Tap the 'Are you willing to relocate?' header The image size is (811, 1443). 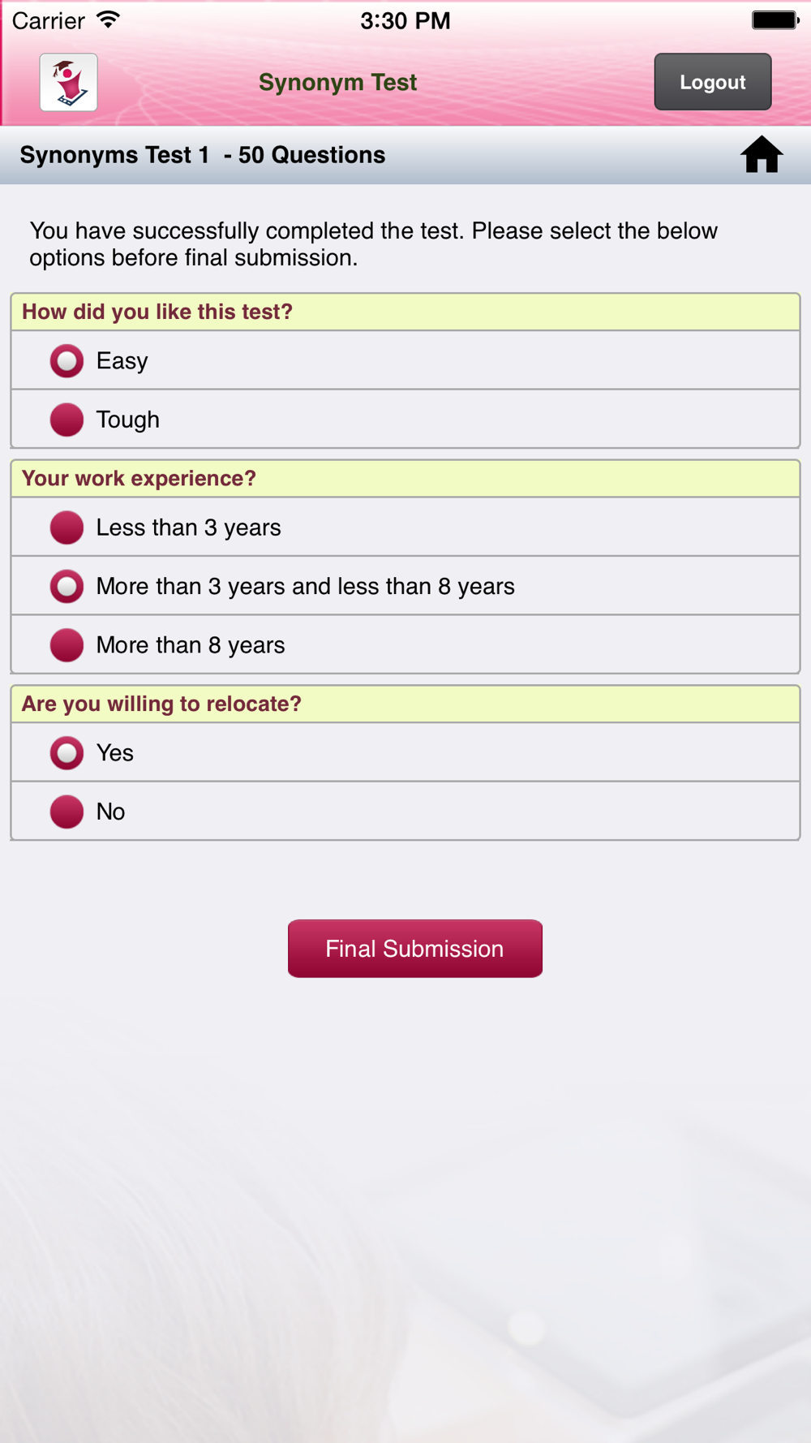[405, 704]
